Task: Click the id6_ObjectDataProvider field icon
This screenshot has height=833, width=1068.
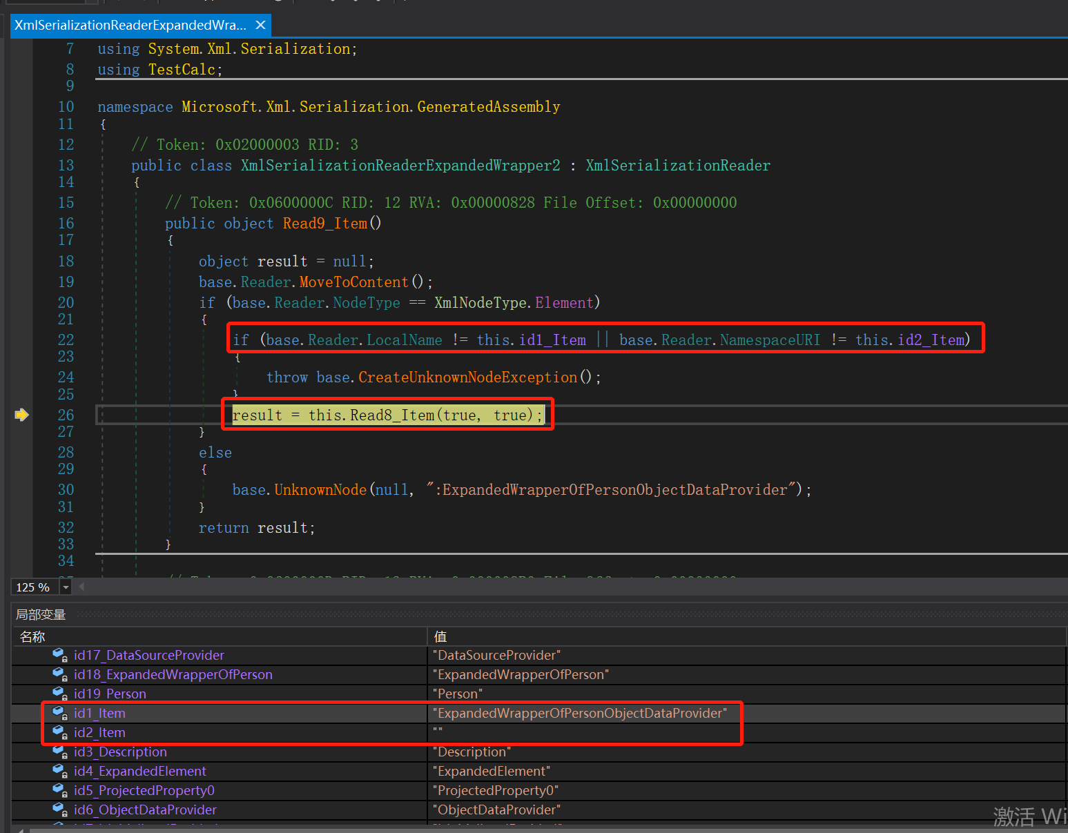Action: [59, 810]
